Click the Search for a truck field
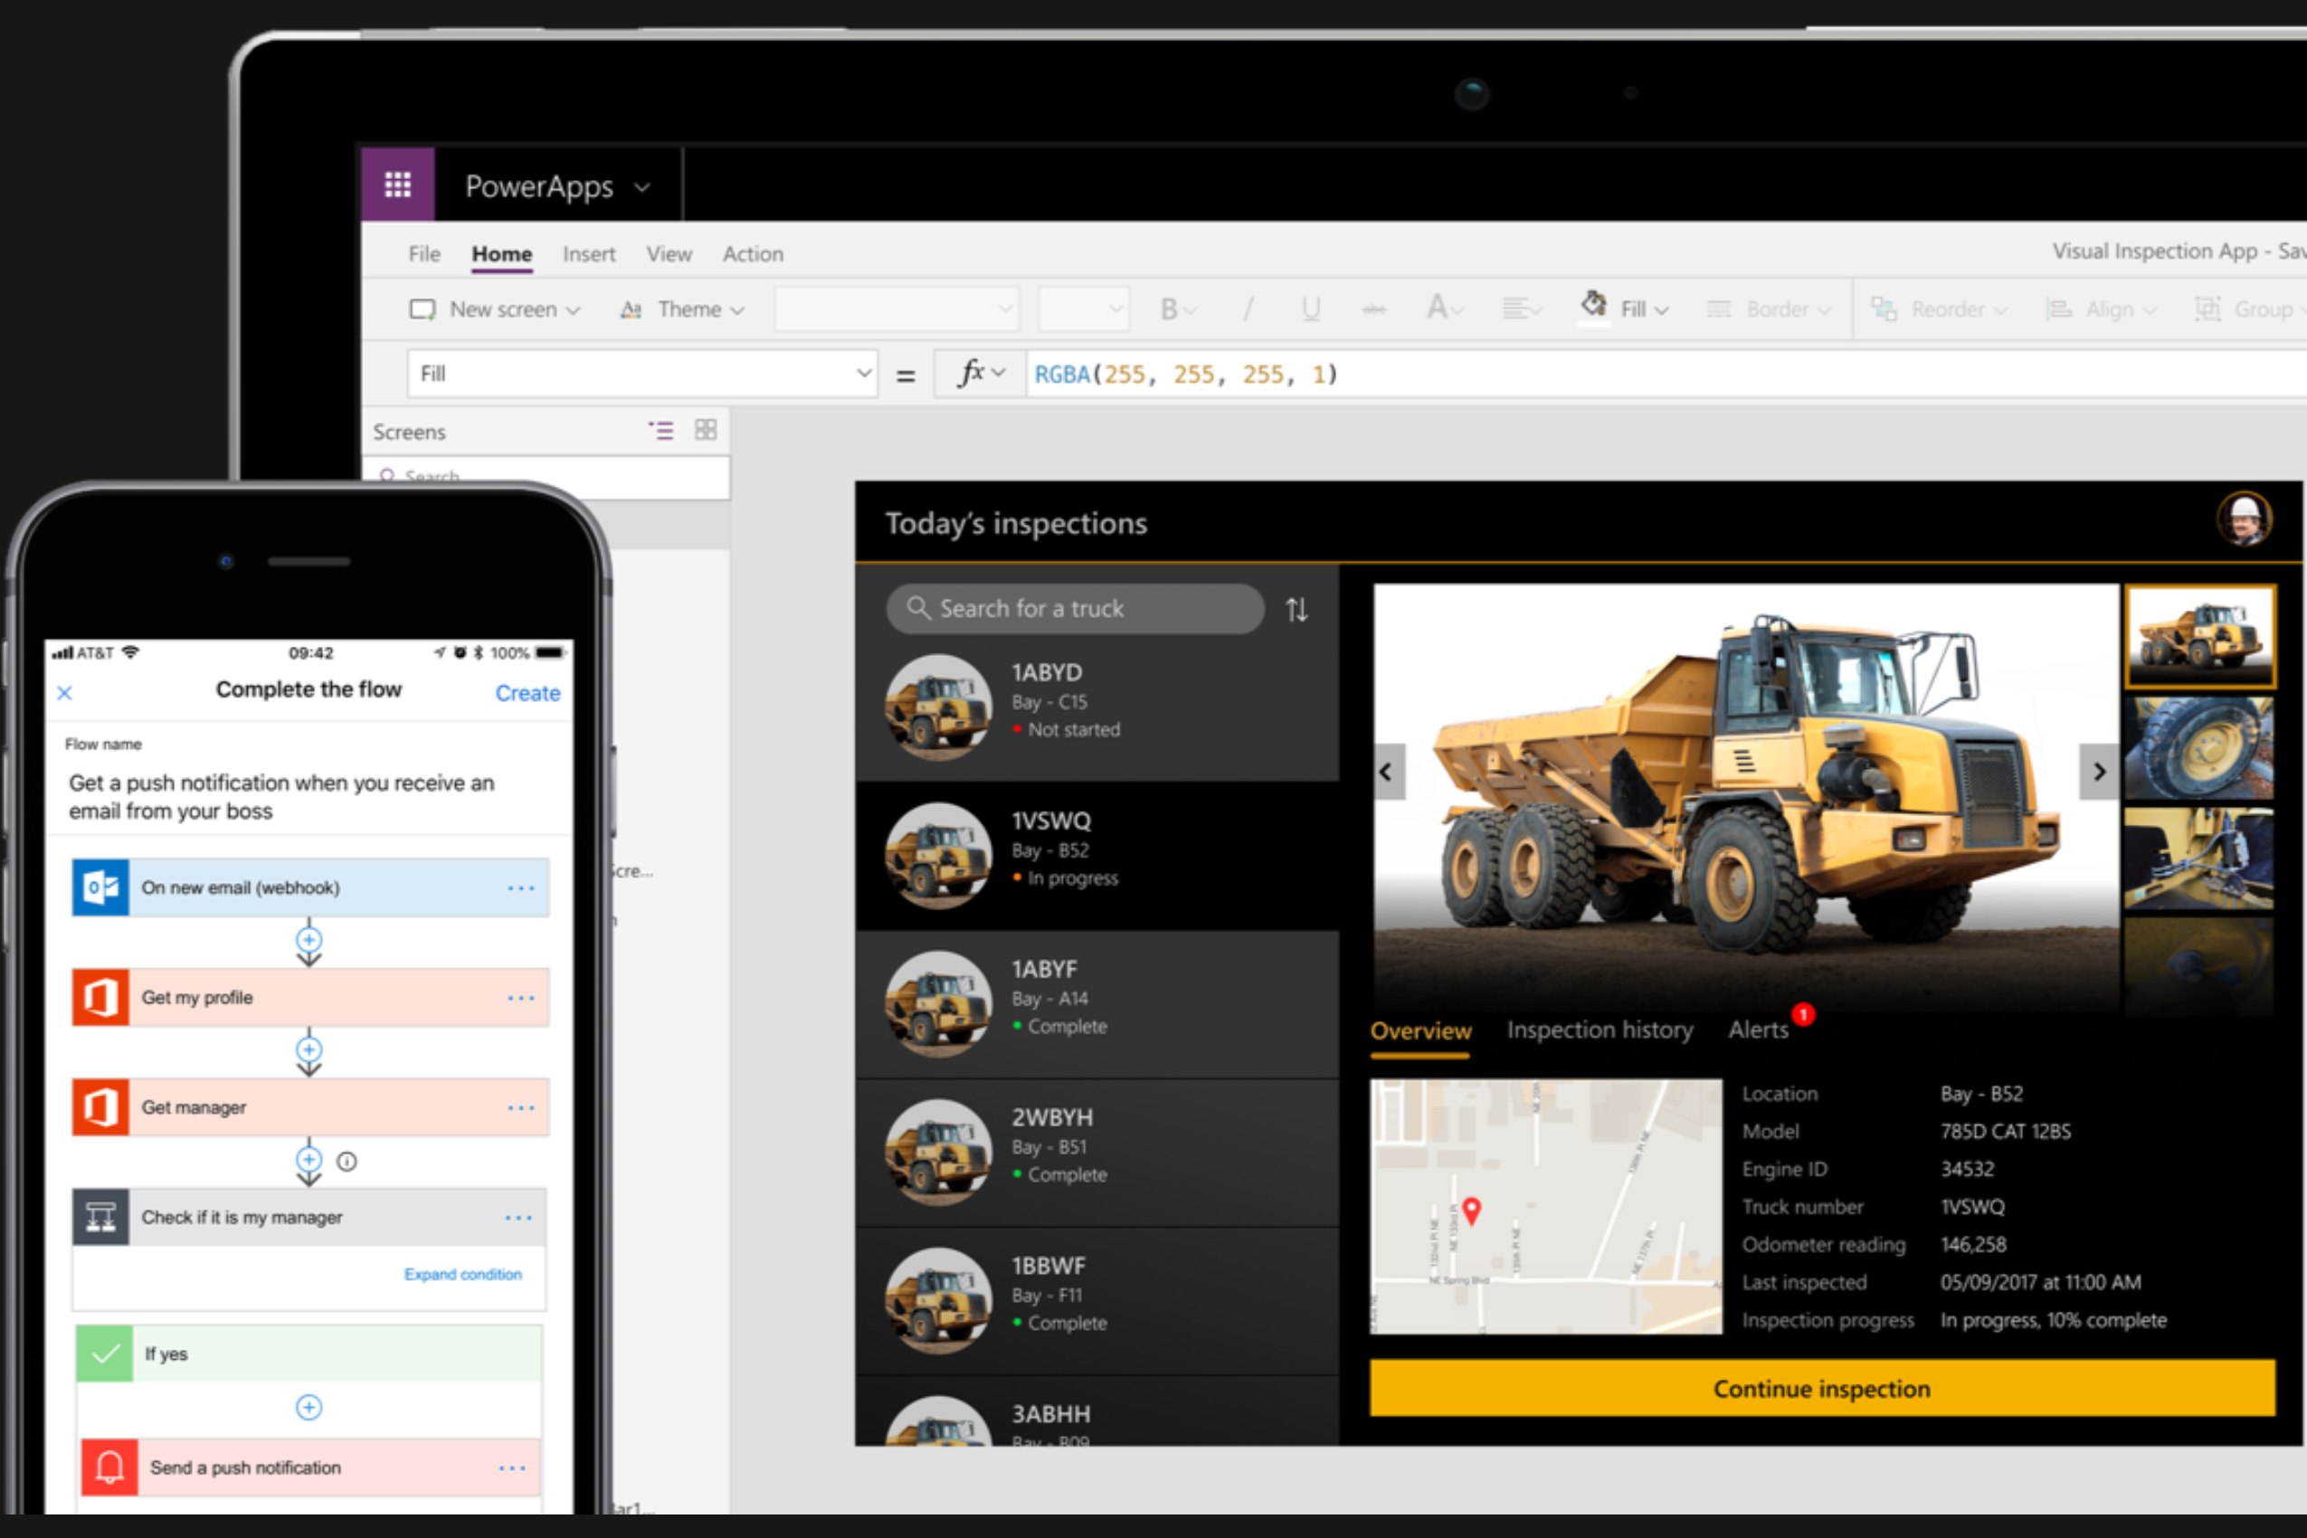 point(1074,609)
